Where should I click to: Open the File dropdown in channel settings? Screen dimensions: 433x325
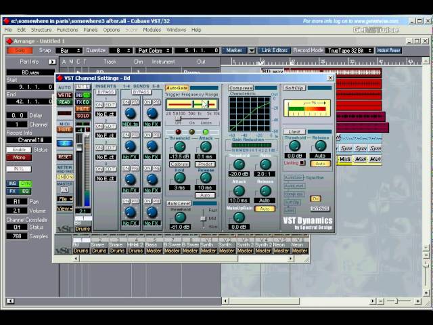65,199
